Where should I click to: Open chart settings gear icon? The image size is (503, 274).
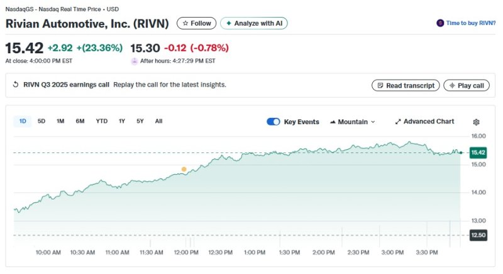click(476, 122)
